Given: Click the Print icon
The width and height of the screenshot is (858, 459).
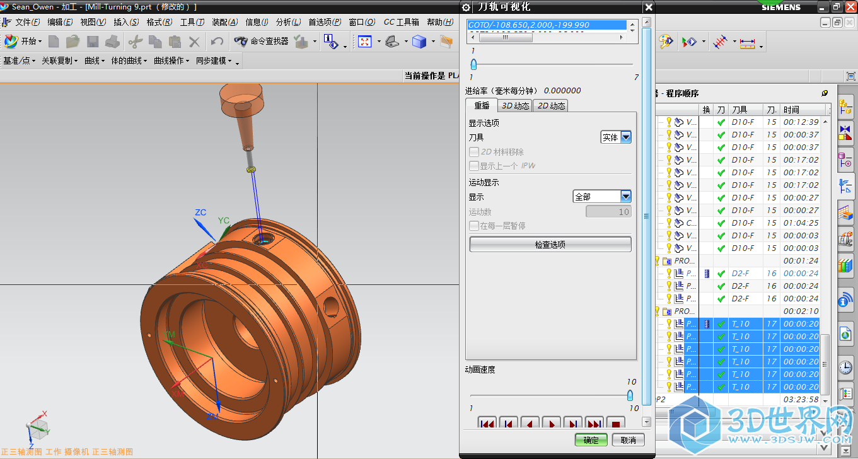Looking at the screenshot, I should (112, 42).
